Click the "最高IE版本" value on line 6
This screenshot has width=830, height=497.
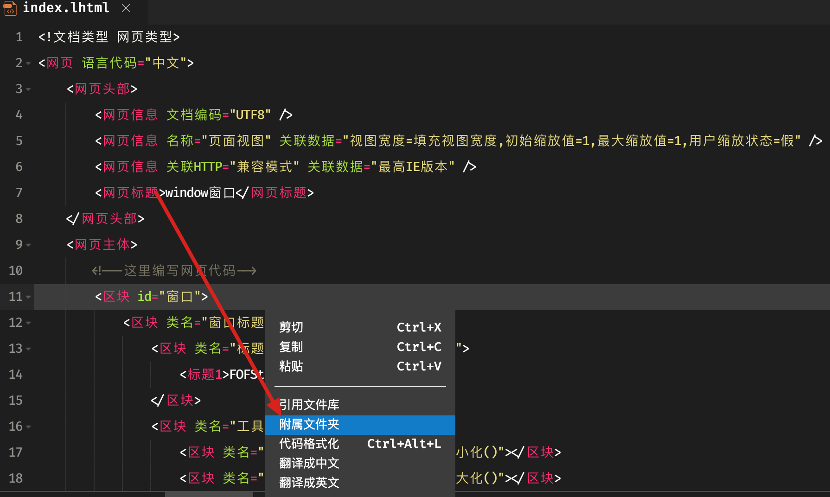413,167
